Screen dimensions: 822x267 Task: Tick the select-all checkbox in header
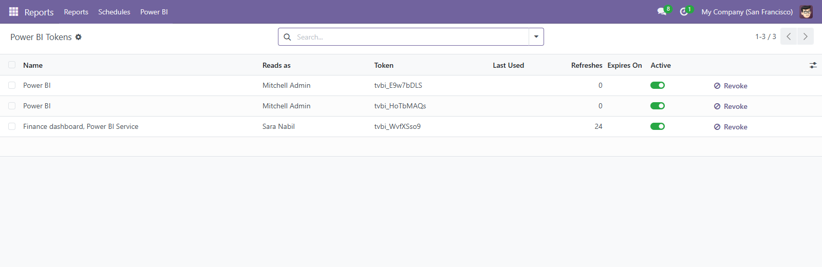click(12, 65)
